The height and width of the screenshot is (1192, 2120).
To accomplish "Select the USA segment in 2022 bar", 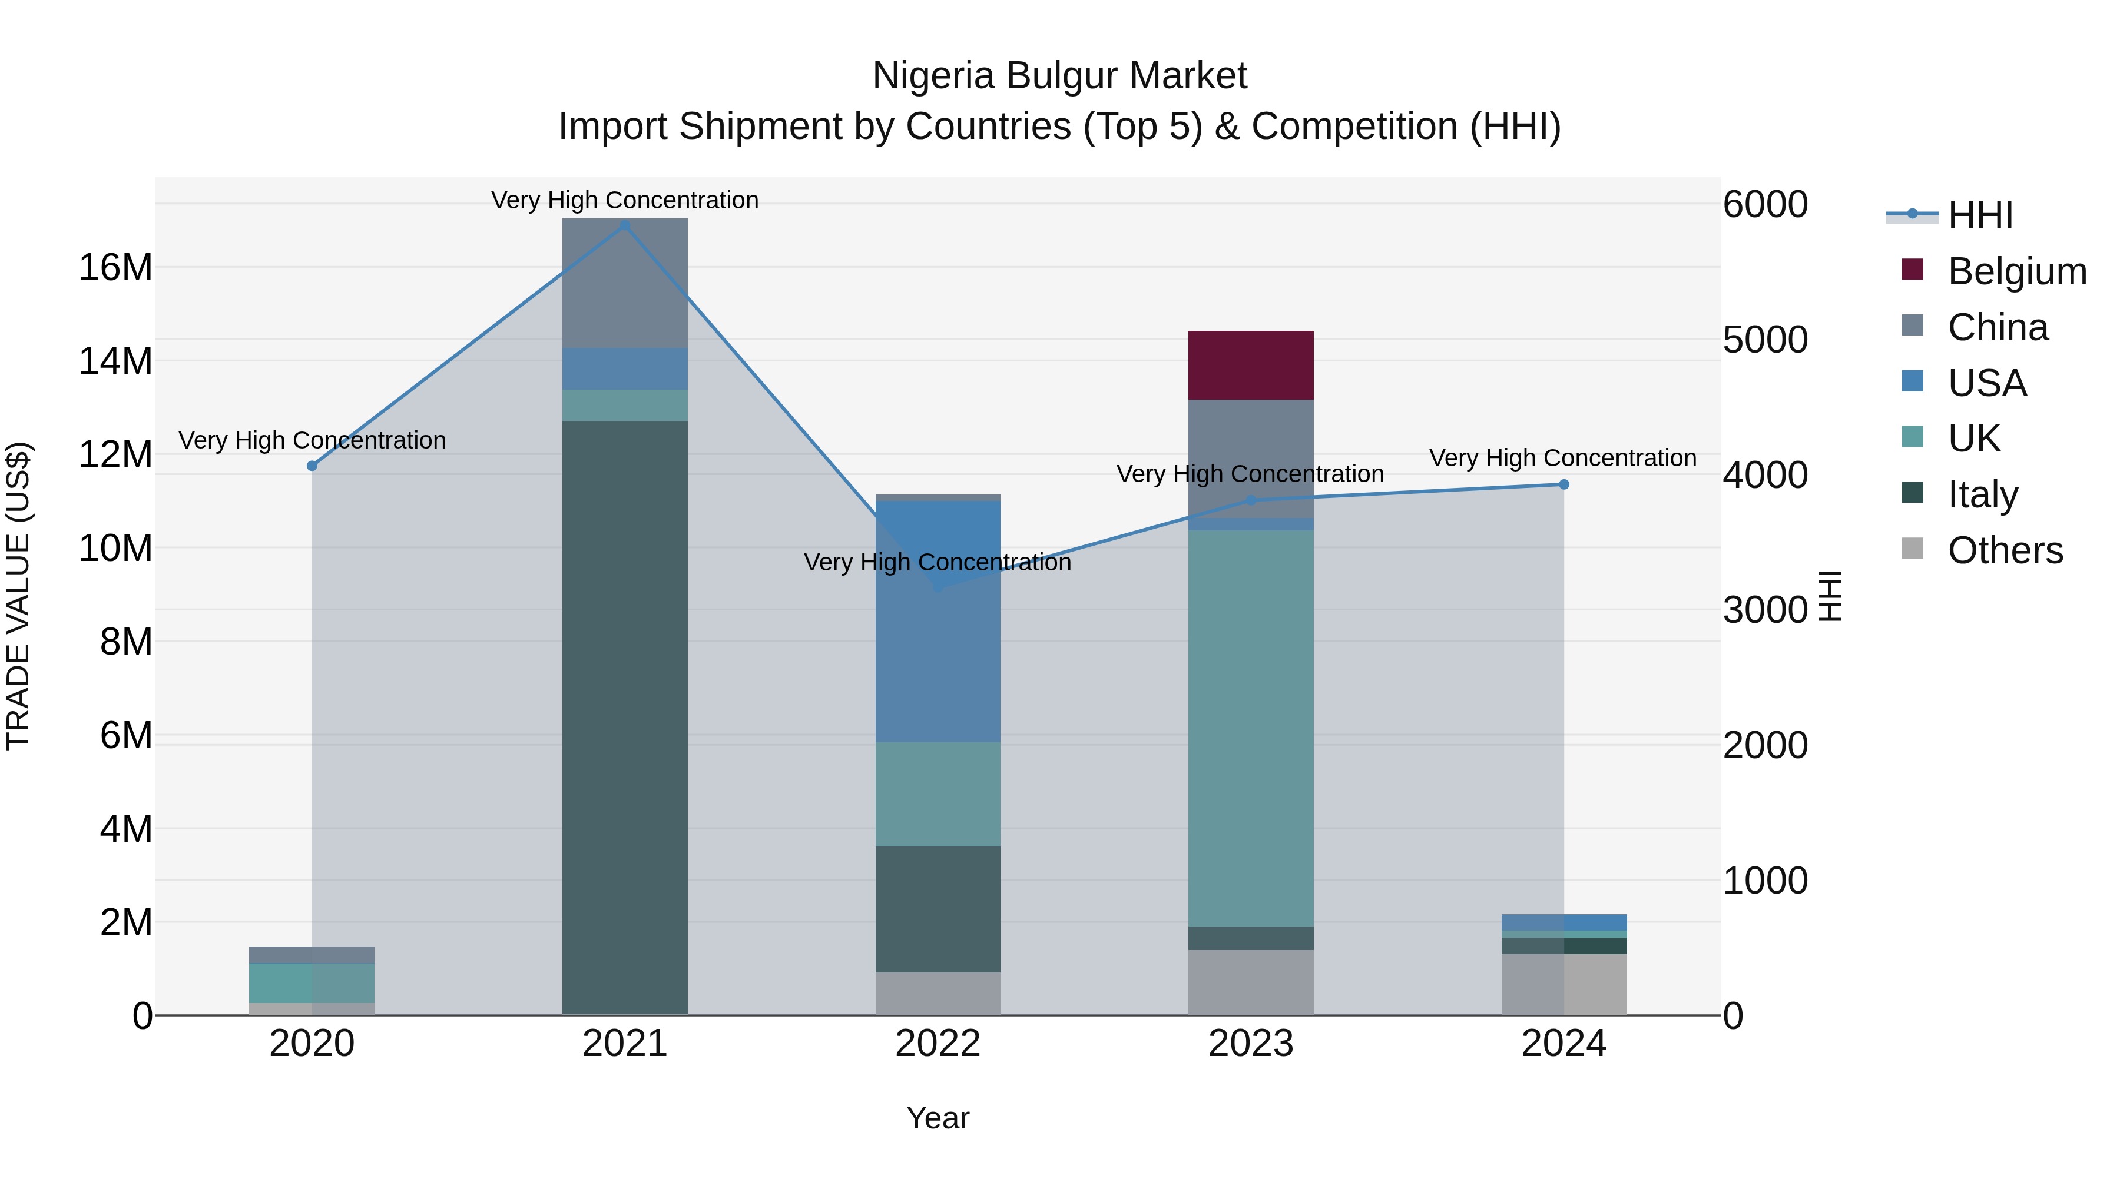I will (x=938, y=622).
